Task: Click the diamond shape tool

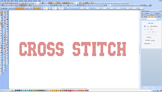Action: click(x=1, y=55)
